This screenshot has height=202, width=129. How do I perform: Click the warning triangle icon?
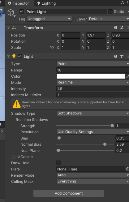point(17,104)
